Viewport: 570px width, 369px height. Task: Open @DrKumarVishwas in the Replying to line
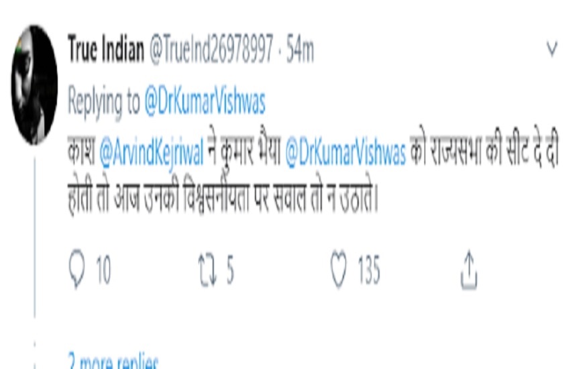click(205, 101)
